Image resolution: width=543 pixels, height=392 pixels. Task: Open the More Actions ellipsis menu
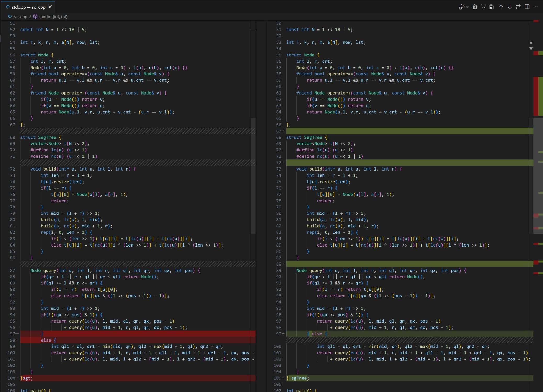(536, 7)
